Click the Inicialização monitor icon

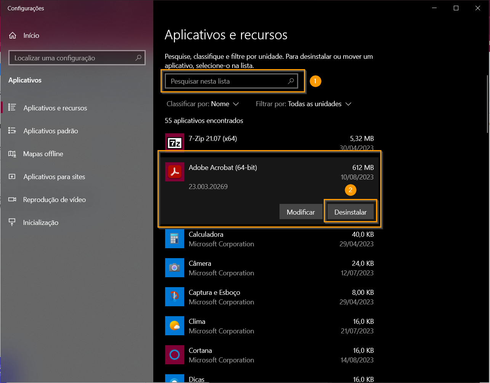[x=12, y=222]
